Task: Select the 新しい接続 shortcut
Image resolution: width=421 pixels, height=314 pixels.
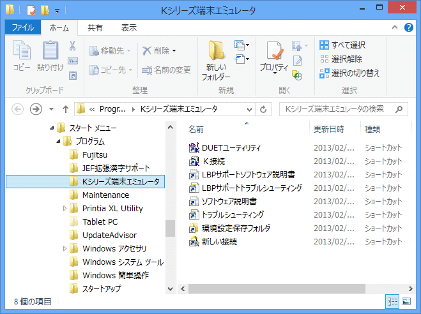Action: pos(213,242)
